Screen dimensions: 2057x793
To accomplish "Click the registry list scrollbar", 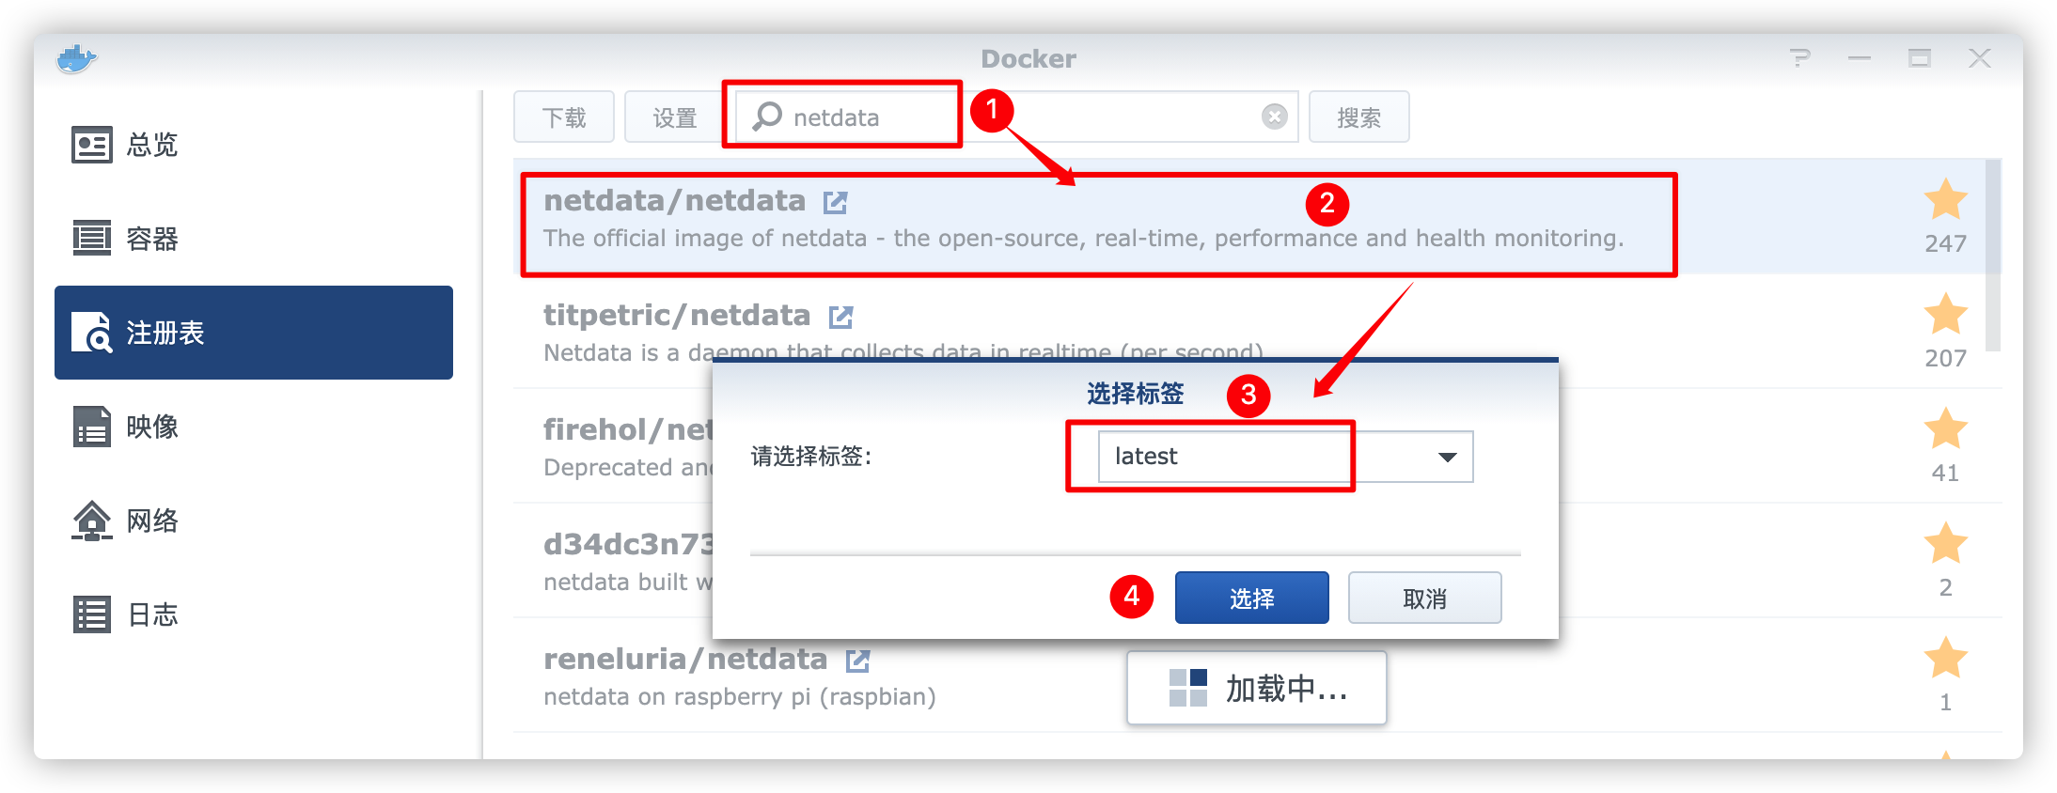I will [x=1993, y=256].
